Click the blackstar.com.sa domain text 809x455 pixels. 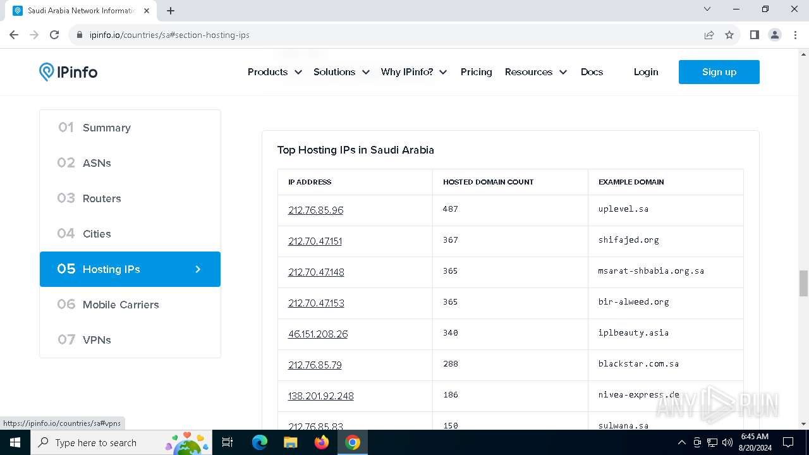[638, 363]
